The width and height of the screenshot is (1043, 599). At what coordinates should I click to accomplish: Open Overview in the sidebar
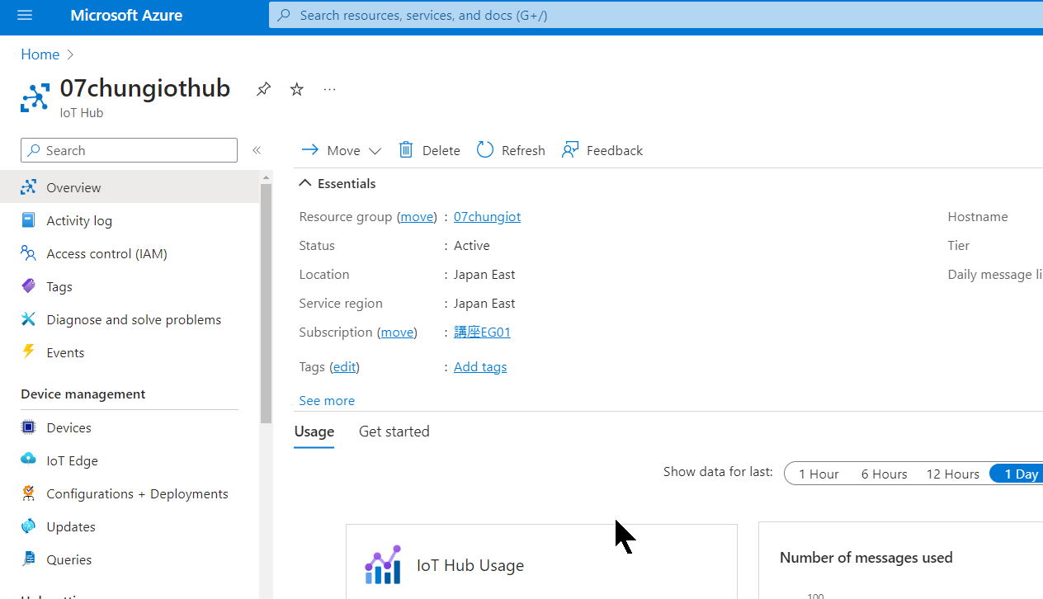130,187
